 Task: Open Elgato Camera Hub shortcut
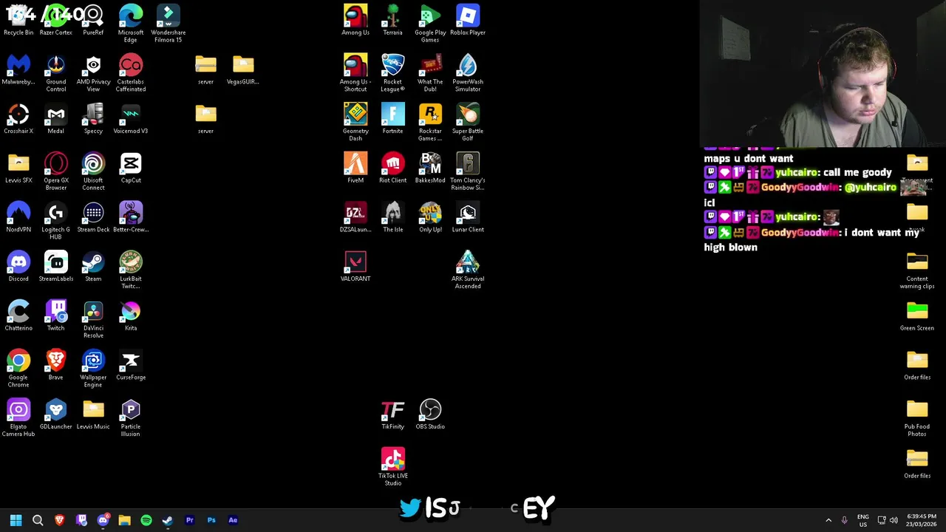click(18, 418)
